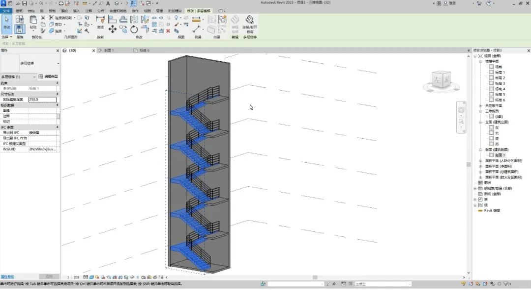Toggle the 剖面 1 checkbox in browser

click(x=491, y=155)
